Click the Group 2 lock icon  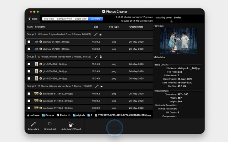click(x=100, y=57)
